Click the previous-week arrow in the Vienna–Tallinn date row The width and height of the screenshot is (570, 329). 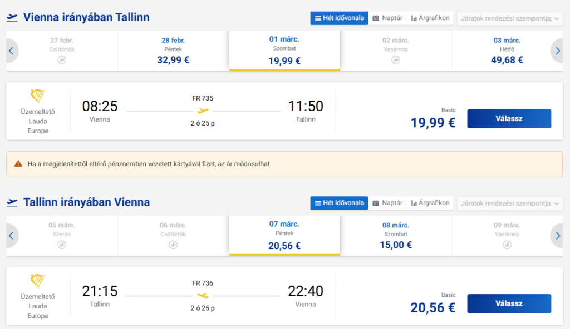[12, 51]
